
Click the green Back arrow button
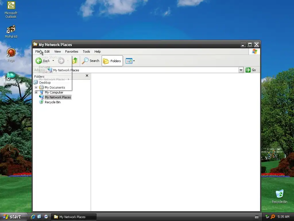click(x=39, y=61)
